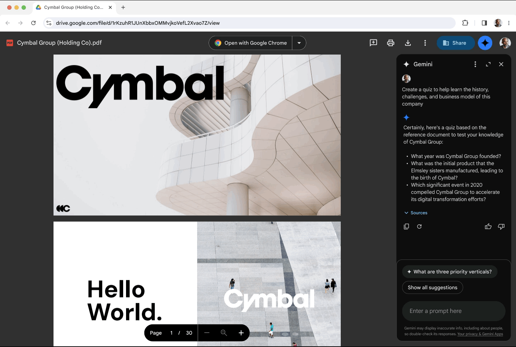Open the dropdown next to Open with Google Chrome
The image size is (516, 347).
point(299,43)
